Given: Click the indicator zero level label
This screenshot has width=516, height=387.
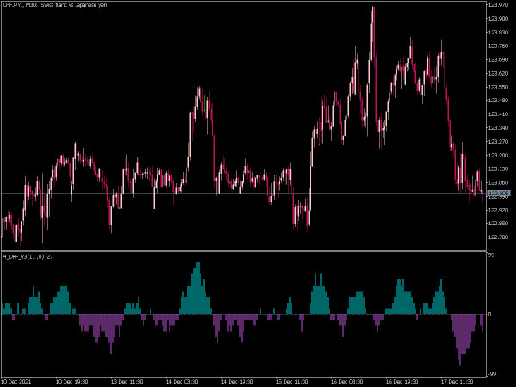Looking at the screenshot, I should click(x=489, y=315).
